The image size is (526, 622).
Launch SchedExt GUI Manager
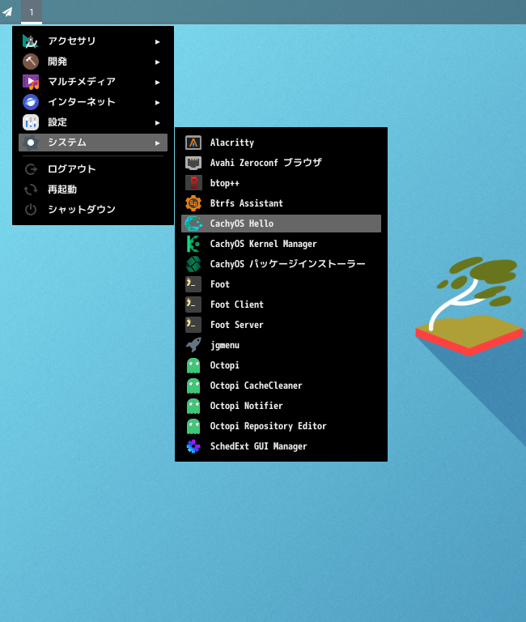click(281, 446)
